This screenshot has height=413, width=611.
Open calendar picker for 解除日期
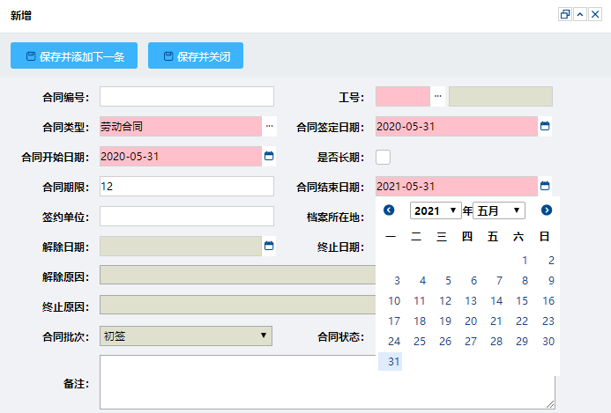pyautogui.click(x=269, y=246)
